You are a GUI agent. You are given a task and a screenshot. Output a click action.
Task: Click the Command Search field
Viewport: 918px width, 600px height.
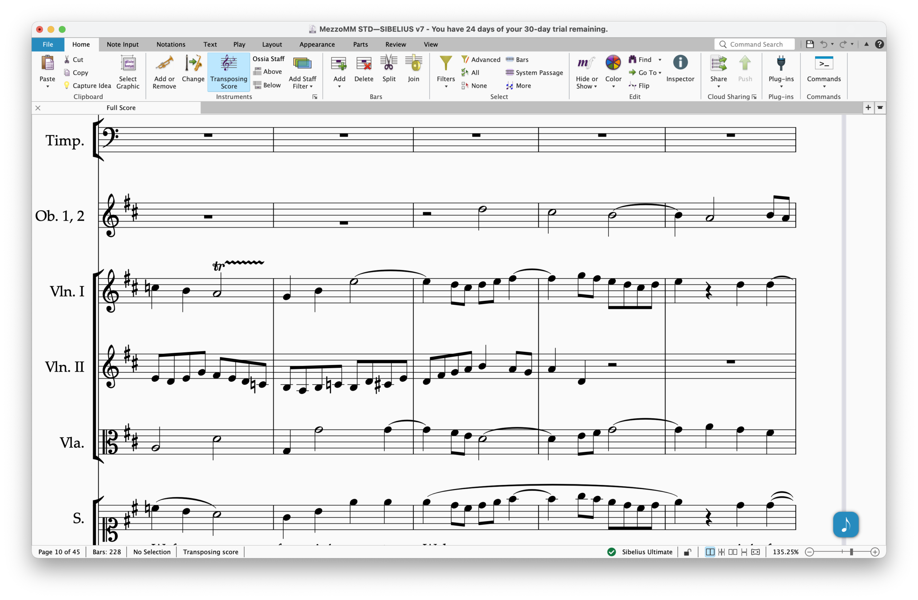click(756, 44)
